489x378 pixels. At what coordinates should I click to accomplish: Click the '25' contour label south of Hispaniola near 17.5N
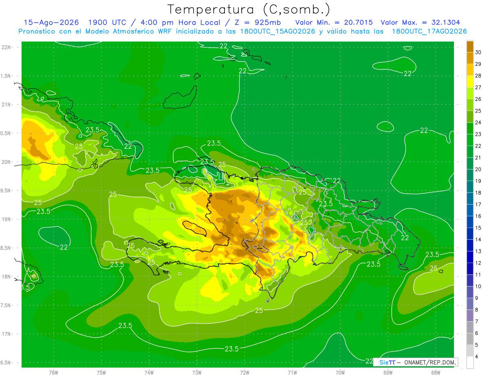pyautogui.click(x=259, y=310)
